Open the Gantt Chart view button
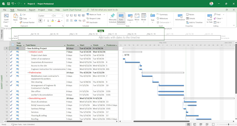Viewport: 237px width, 126px height. pyautogui.click(x=6, y=18)
